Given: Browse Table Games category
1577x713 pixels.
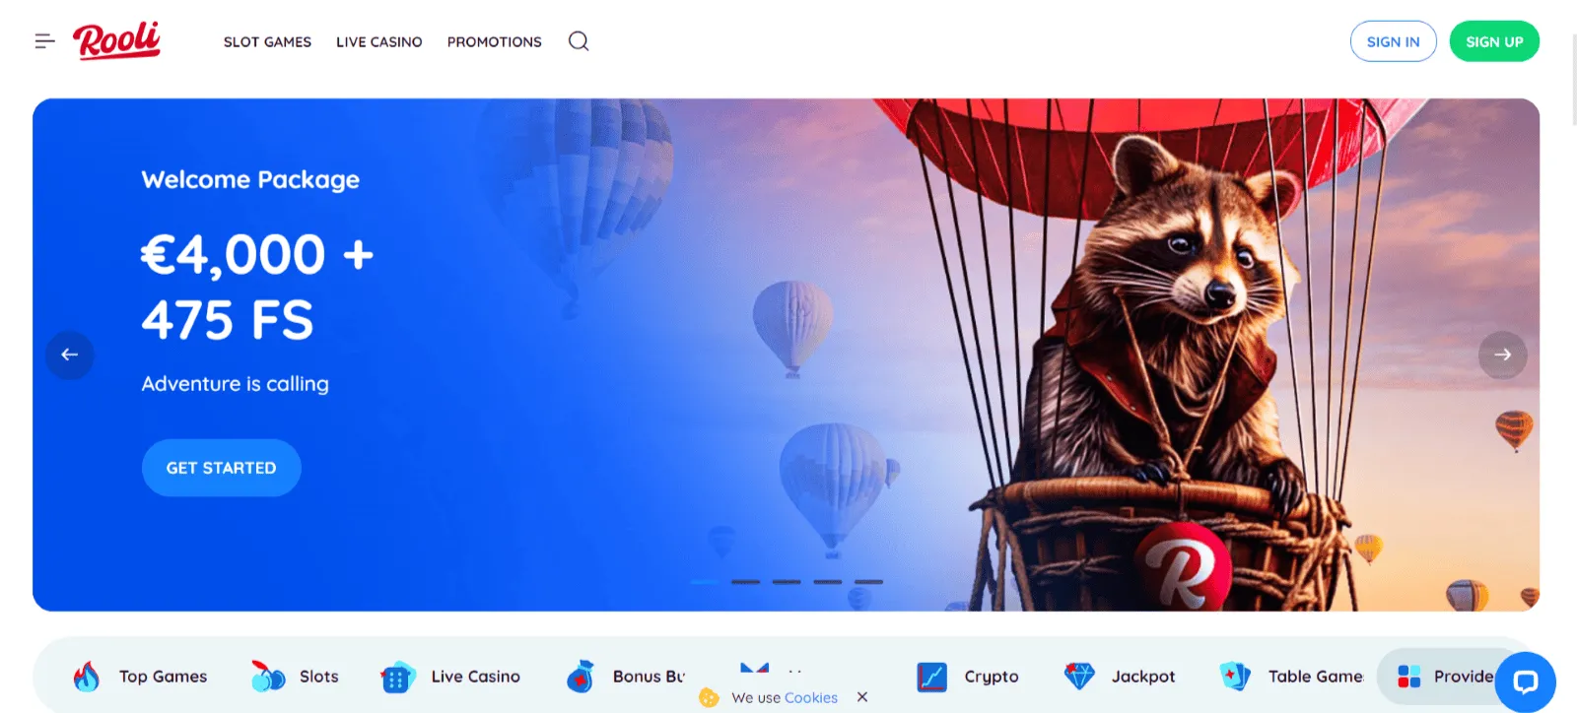Looking at the screenshot, I should (1291, 677).
